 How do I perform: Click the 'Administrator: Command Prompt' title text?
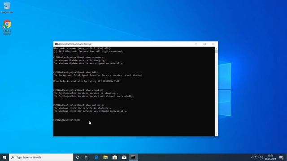(75, 44)
